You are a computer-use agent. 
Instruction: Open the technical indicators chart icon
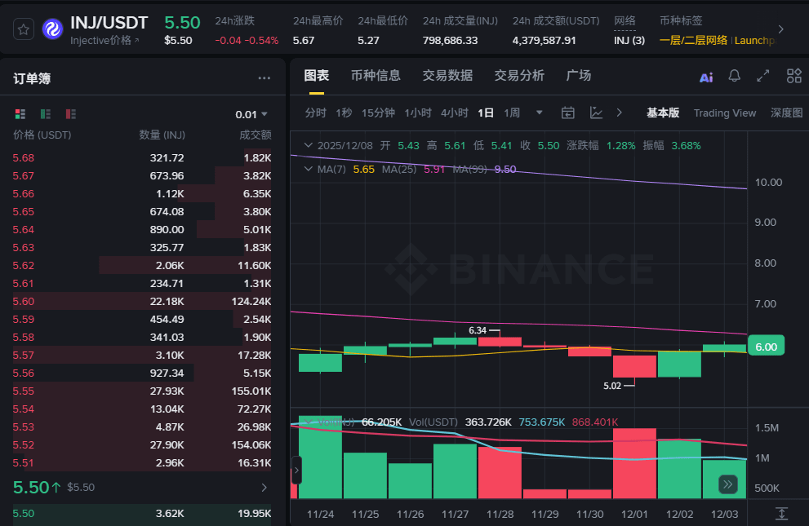pyautogui.click(x=596, y=113)
